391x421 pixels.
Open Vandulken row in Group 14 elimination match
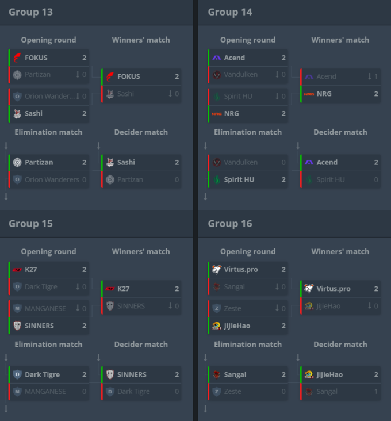coord(248,162)
